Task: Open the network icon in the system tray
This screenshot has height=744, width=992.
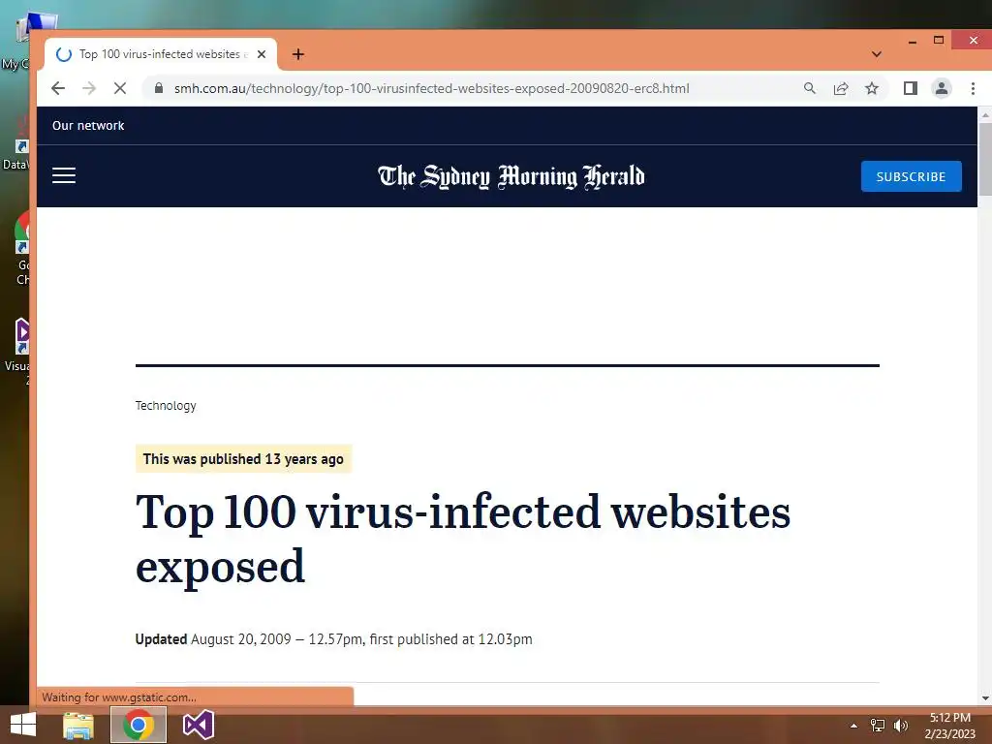Action: click(x=878, y=726)
